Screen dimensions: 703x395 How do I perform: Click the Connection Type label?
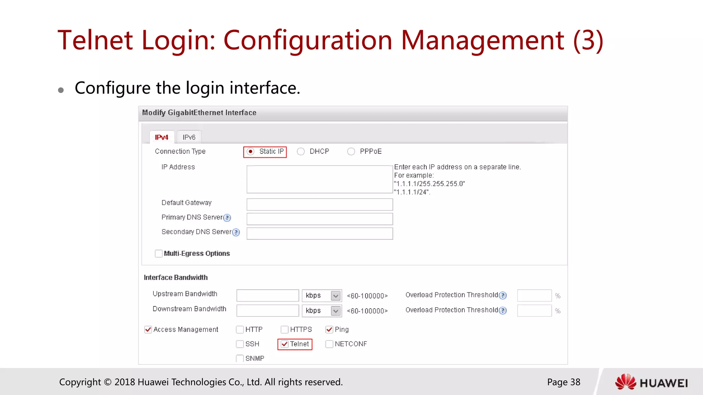180,152
